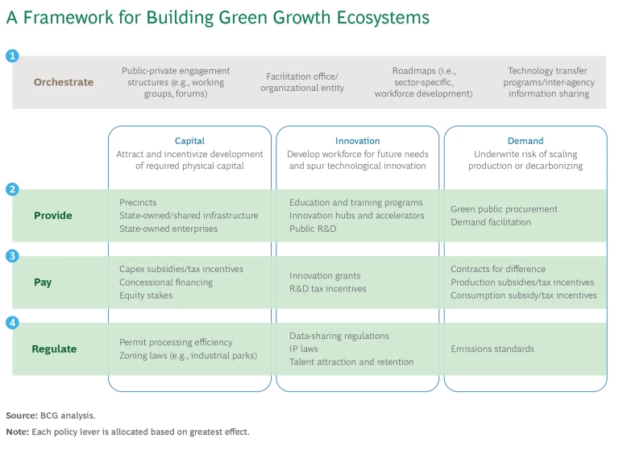Click the number 1 circle badge
619x450 pixels.
point(12,56)
